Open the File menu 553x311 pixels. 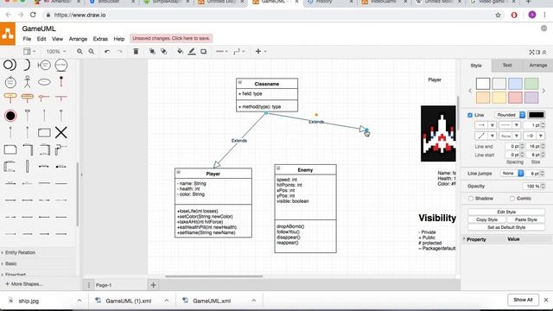[27, 39]
